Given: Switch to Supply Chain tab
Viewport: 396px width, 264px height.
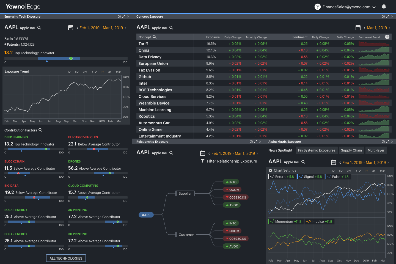Looking at the screenshot, I should [x=351, y=150].
